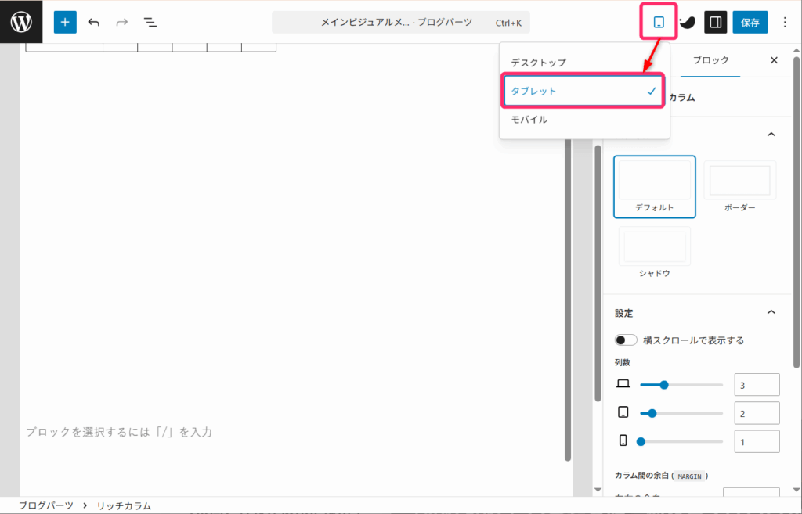Close the settings sidebar with X

click(x=774, y=60)
